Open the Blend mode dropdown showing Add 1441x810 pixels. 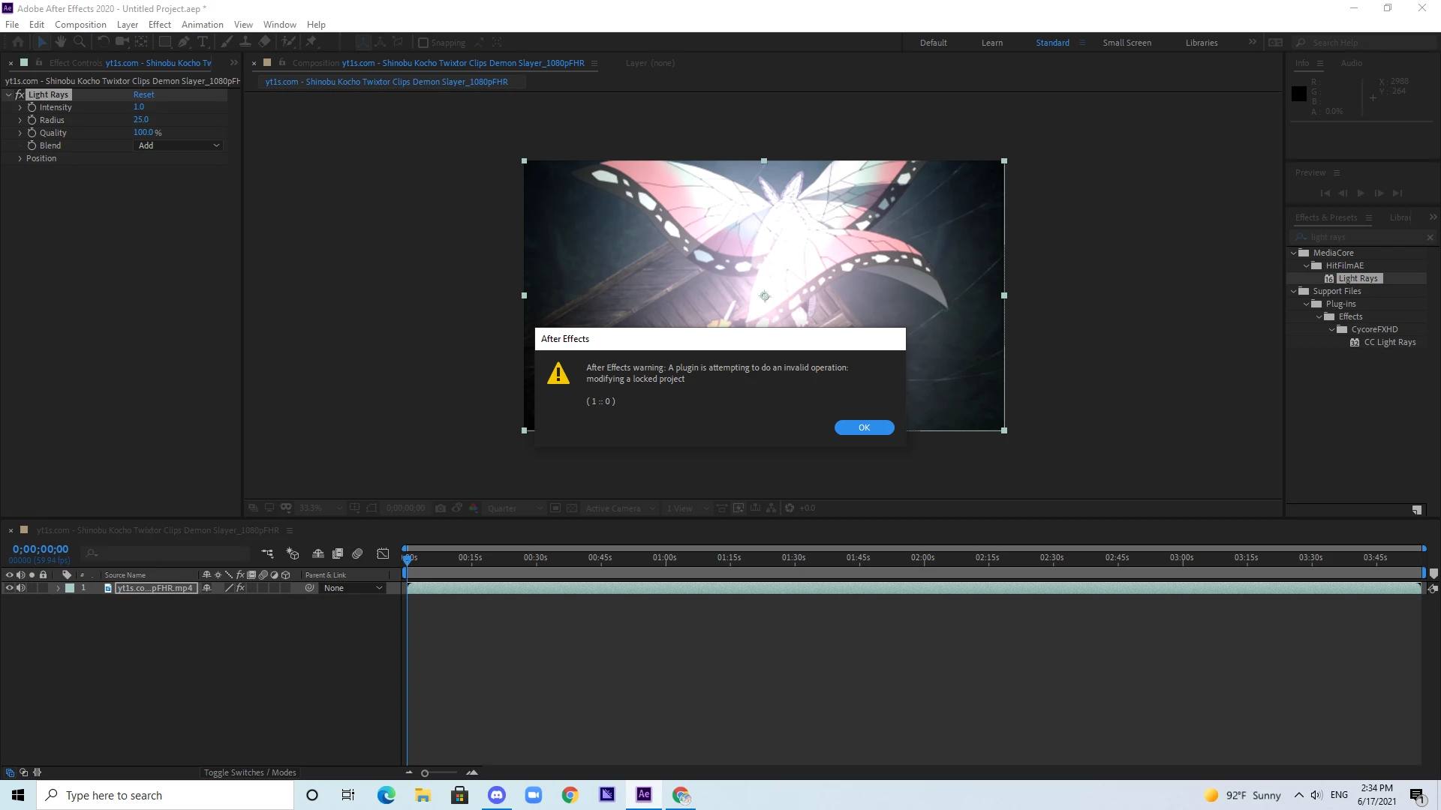[x=179, y=145]
